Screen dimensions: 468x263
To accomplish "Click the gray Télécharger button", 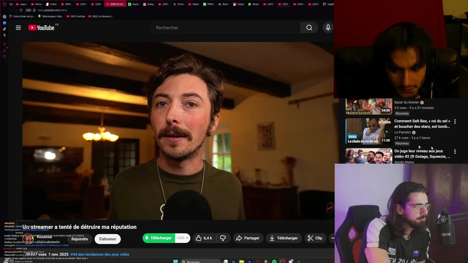I will click(284, 238).
